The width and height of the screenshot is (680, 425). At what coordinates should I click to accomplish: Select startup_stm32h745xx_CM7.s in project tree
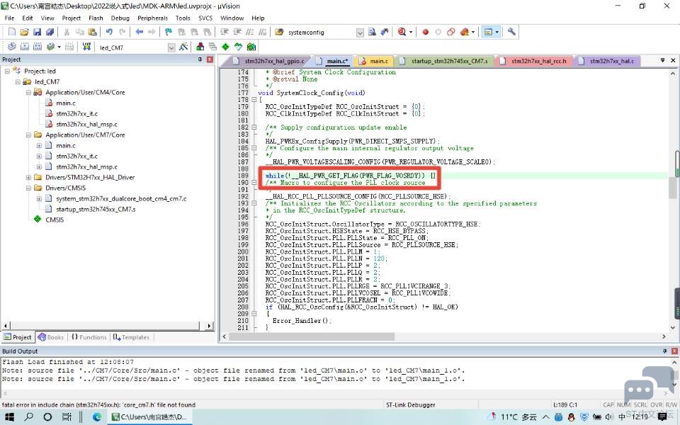point(96,209)
